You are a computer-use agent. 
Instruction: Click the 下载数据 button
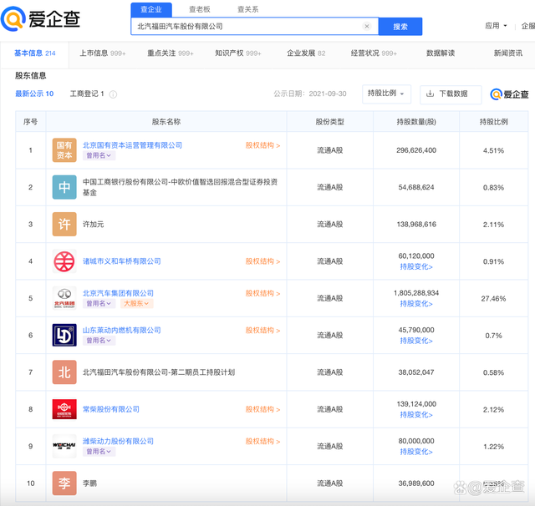pyautogui.click(x=451, y=94)
